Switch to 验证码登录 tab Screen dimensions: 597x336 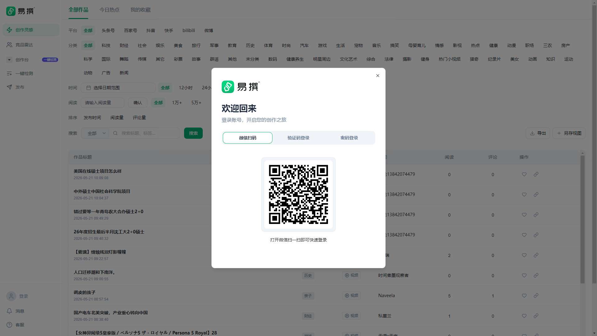coord(298,138)
